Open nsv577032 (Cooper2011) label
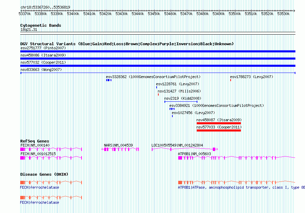The height and width of the screenshot is (213, 305). tap(43, 62)
